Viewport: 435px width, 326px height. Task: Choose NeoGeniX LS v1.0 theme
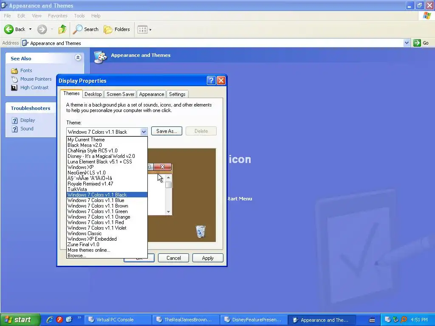pyautogui.click(x=107, y=173)
